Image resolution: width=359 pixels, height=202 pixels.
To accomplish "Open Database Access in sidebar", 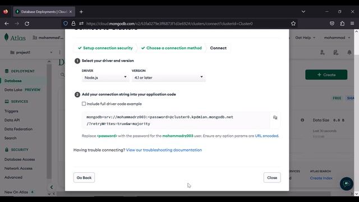I will tap(20, 159).
